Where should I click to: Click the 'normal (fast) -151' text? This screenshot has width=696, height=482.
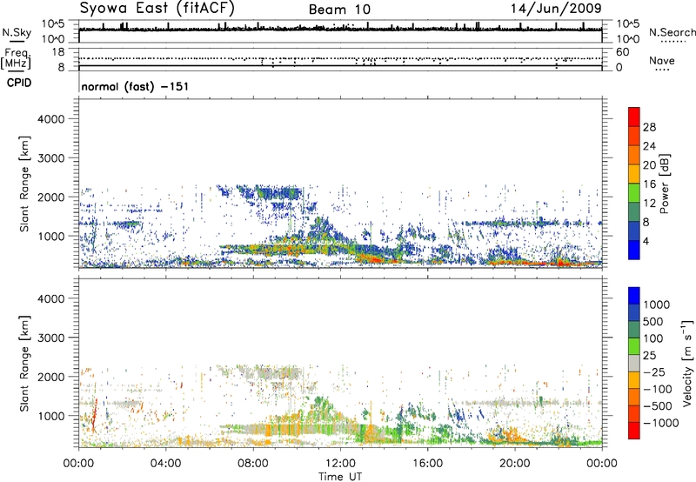point(135,86)
